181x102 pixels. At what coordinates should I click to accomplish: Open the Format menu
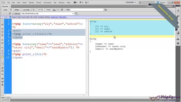tap(38, 3)
